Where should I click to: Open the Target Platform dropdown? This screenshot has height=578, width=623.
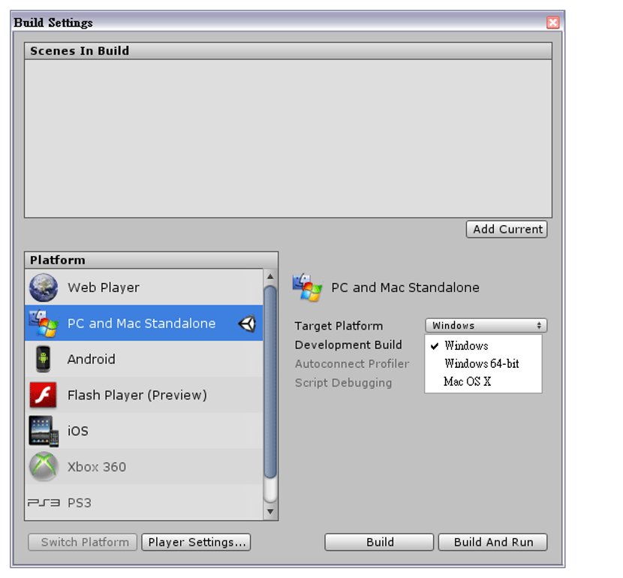[x=486, y=325]
